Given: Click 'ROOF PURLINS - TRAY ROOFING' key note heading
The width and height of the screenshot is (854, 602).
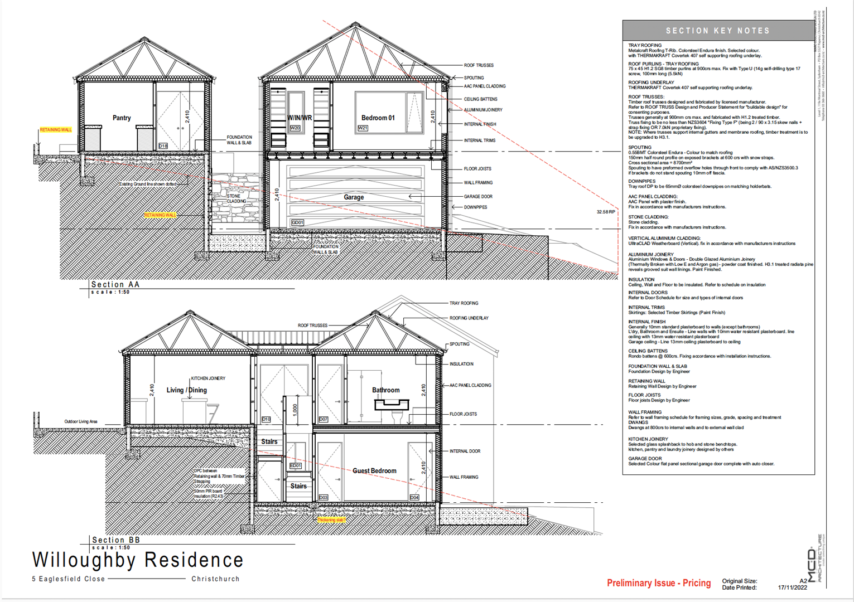Looking at the screenshot, I should click(663, 64).
